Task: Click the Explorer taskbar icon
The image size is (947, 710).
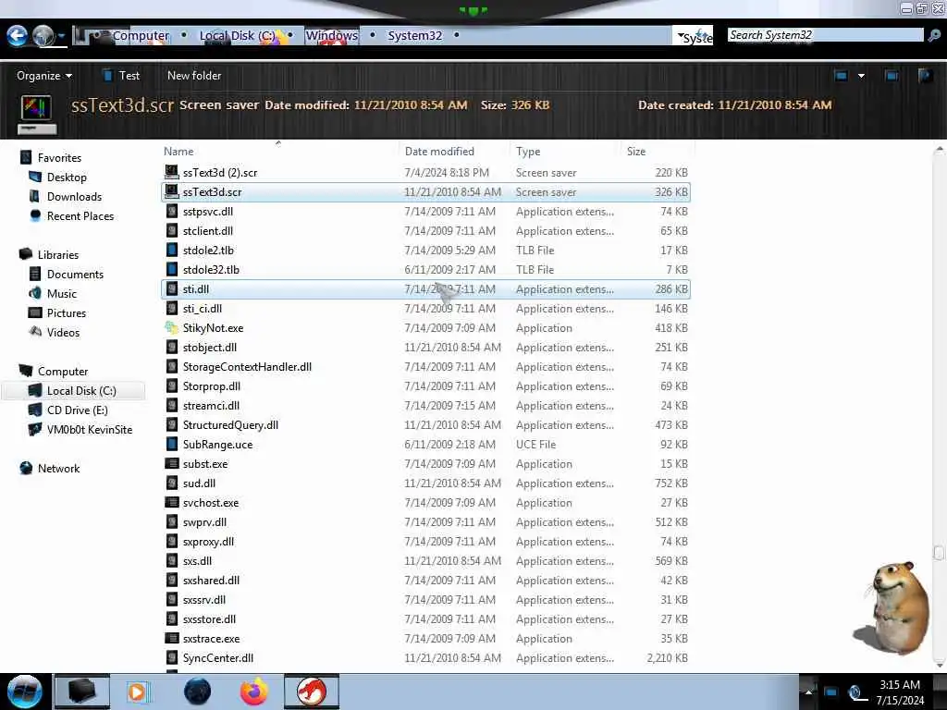Action: click(x=82, y=692)
